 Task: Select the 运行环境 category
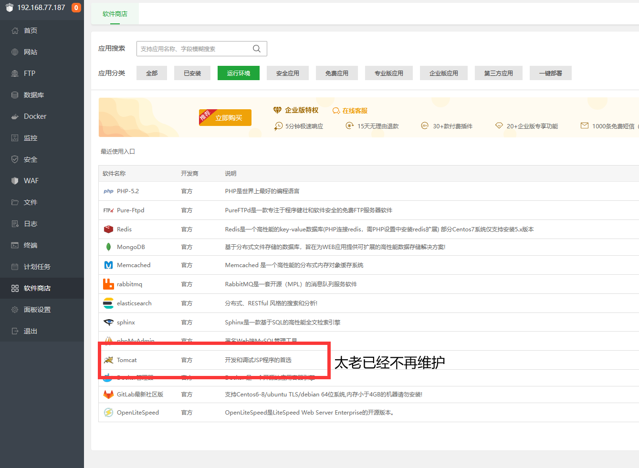(239, 73)
